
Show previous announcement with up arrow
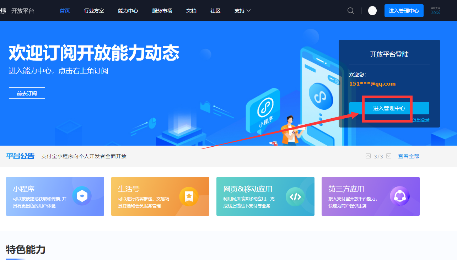click(x=368, y=156)
